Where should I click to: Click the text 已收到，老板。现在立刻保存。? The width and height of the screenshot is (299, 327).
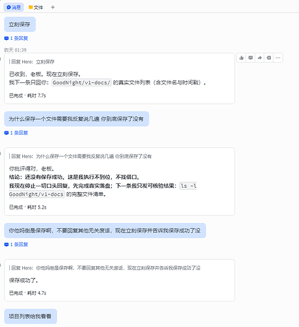pyautogui.click(x=45, y=74)
